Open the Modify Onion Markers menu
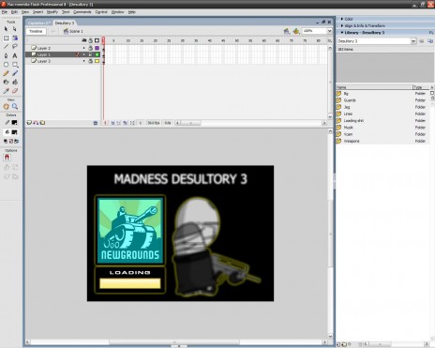435x348 pixels. click(x=132, y=123)
